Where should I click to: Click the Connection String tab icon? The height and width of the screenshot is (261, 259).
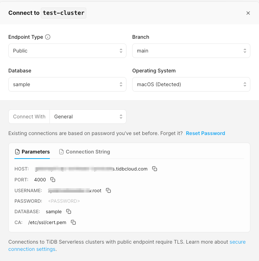click(x=61, y=152)
